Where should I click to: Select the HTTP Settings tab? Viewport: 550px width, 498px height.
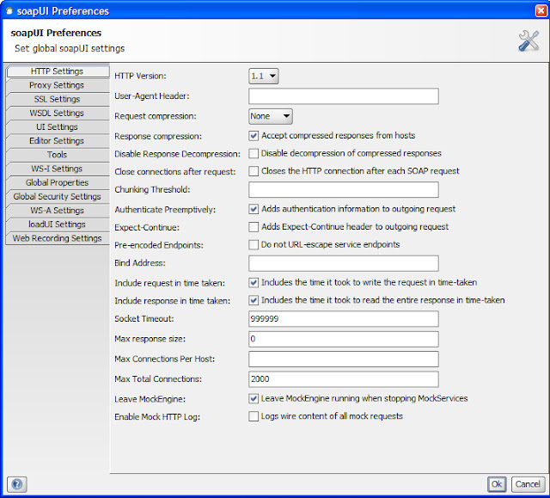tap(58, 71)
